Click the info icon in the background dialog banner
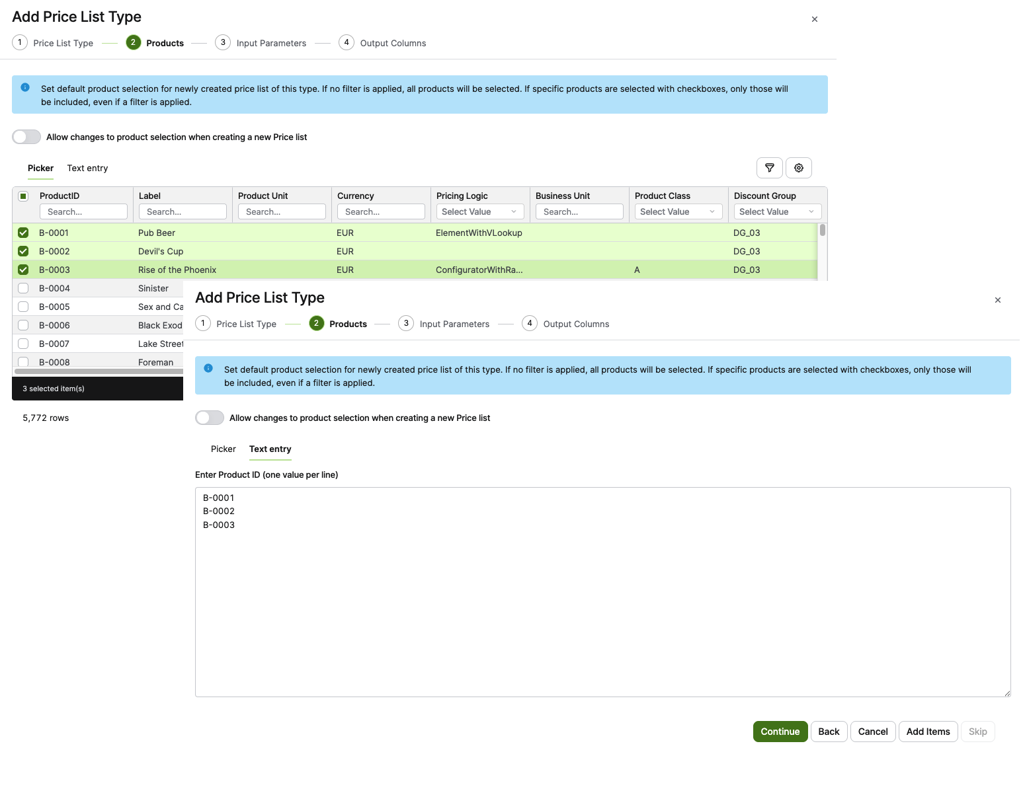Screen dimensions: 1025x793 pos(25,87)
